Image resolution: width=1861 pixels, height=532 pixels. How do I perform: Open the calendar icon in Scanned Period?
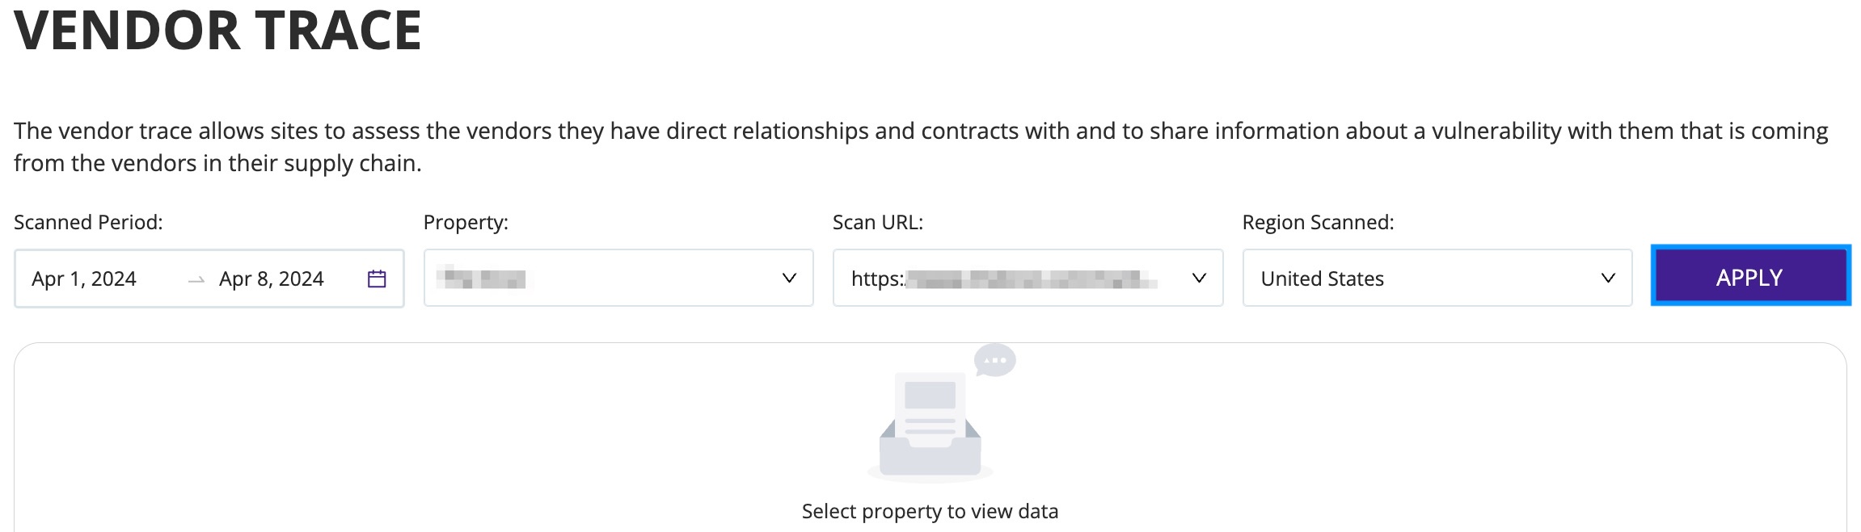coord(377,279)
